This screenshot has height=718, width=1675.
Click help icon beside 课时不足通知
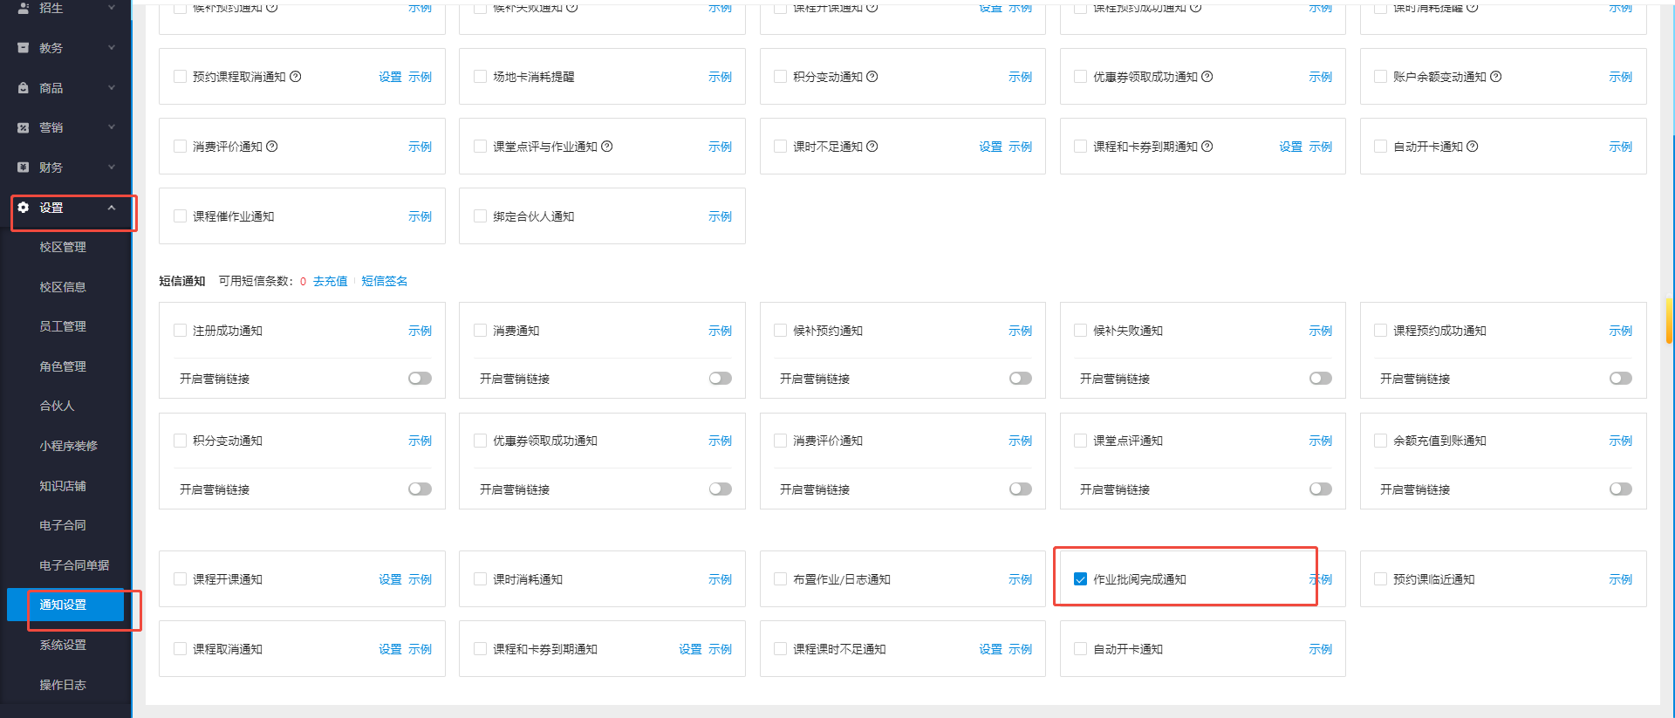872,147
